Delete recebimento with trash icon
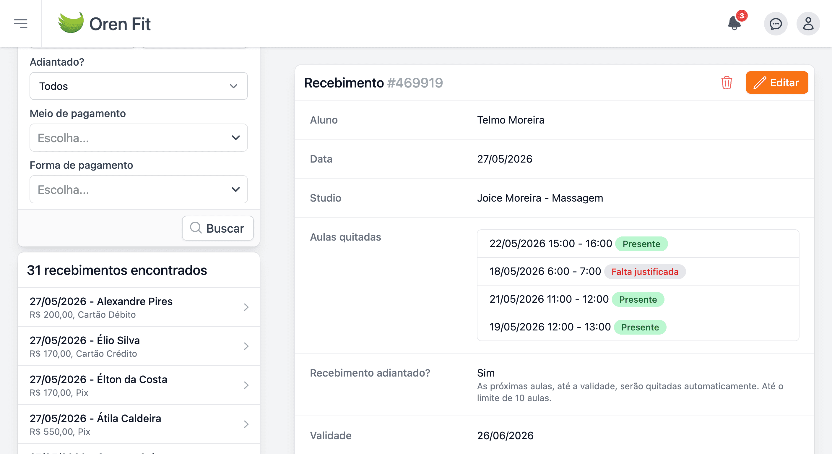This screenshot has width=832, height=454. tap(727, 82)
